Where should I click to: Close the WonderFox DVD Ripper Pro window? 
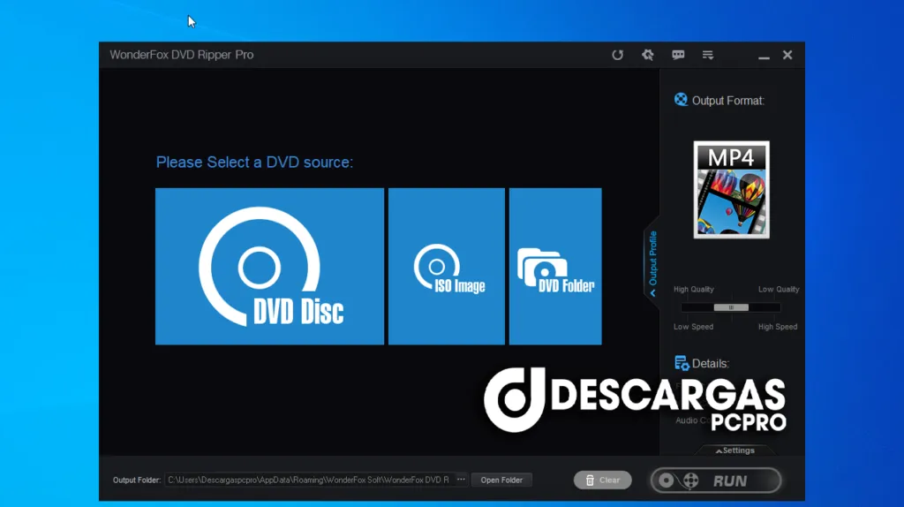pyautogui.click(x=787, y=55)
